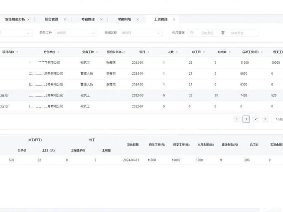The image size is (283, 212).
Task: Sort the 劳务工种 column via its sort icon
Action: (x=97, y=52)
